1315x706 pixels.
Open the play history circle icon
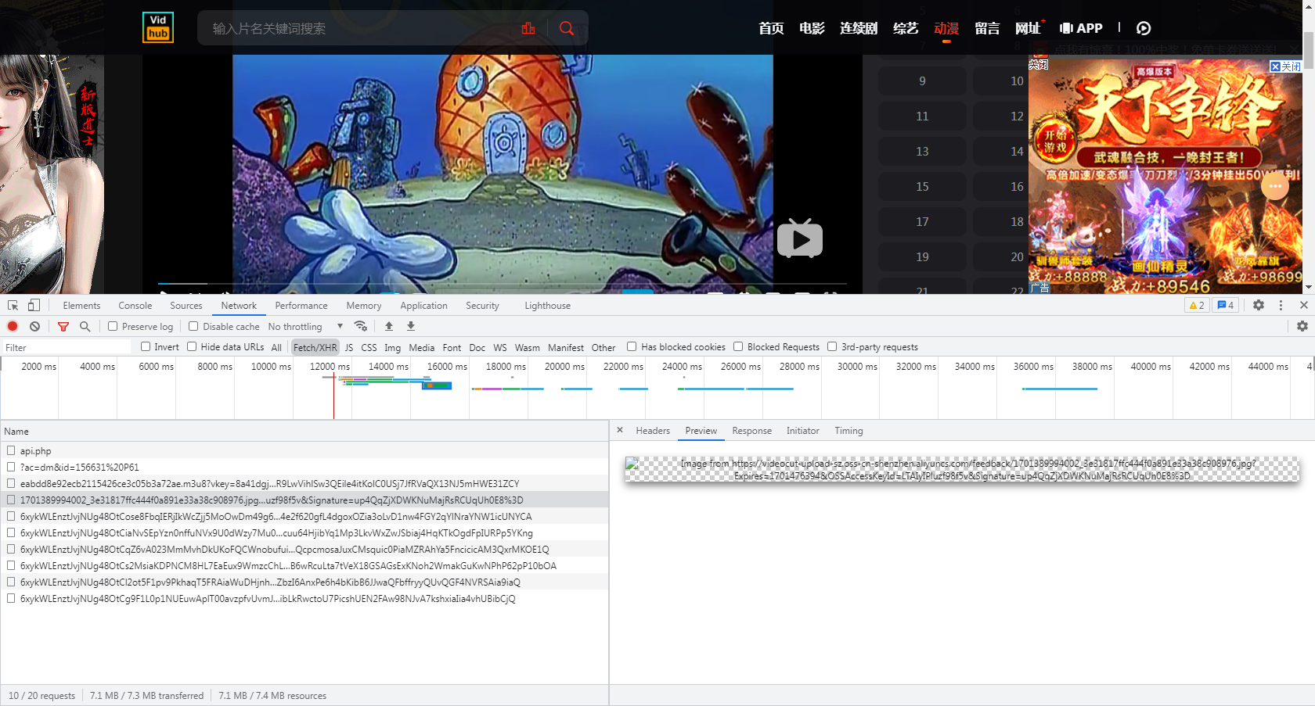(x=1144, y=28)
